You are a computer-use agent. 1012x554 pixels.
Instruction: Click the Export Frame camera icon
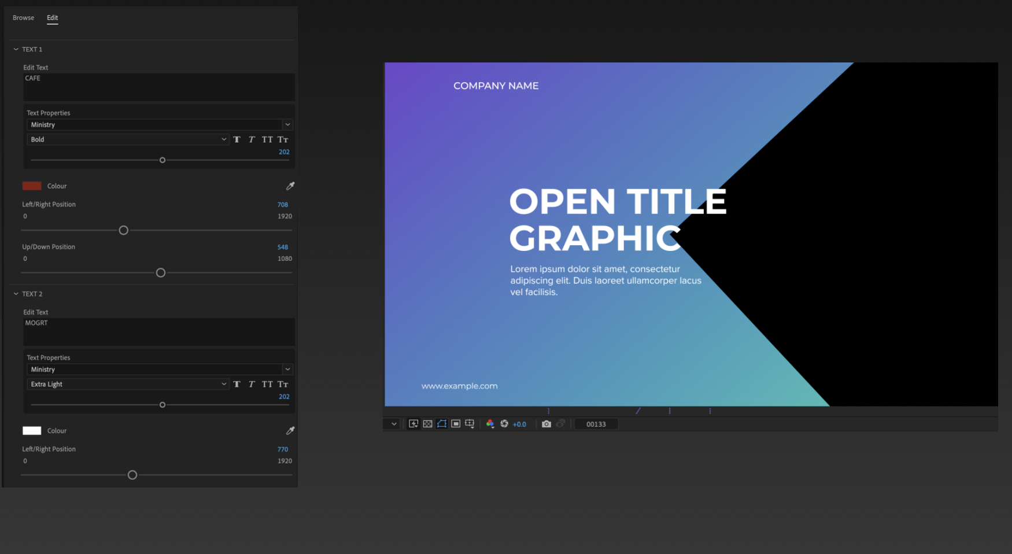click(x=546, y=423)
